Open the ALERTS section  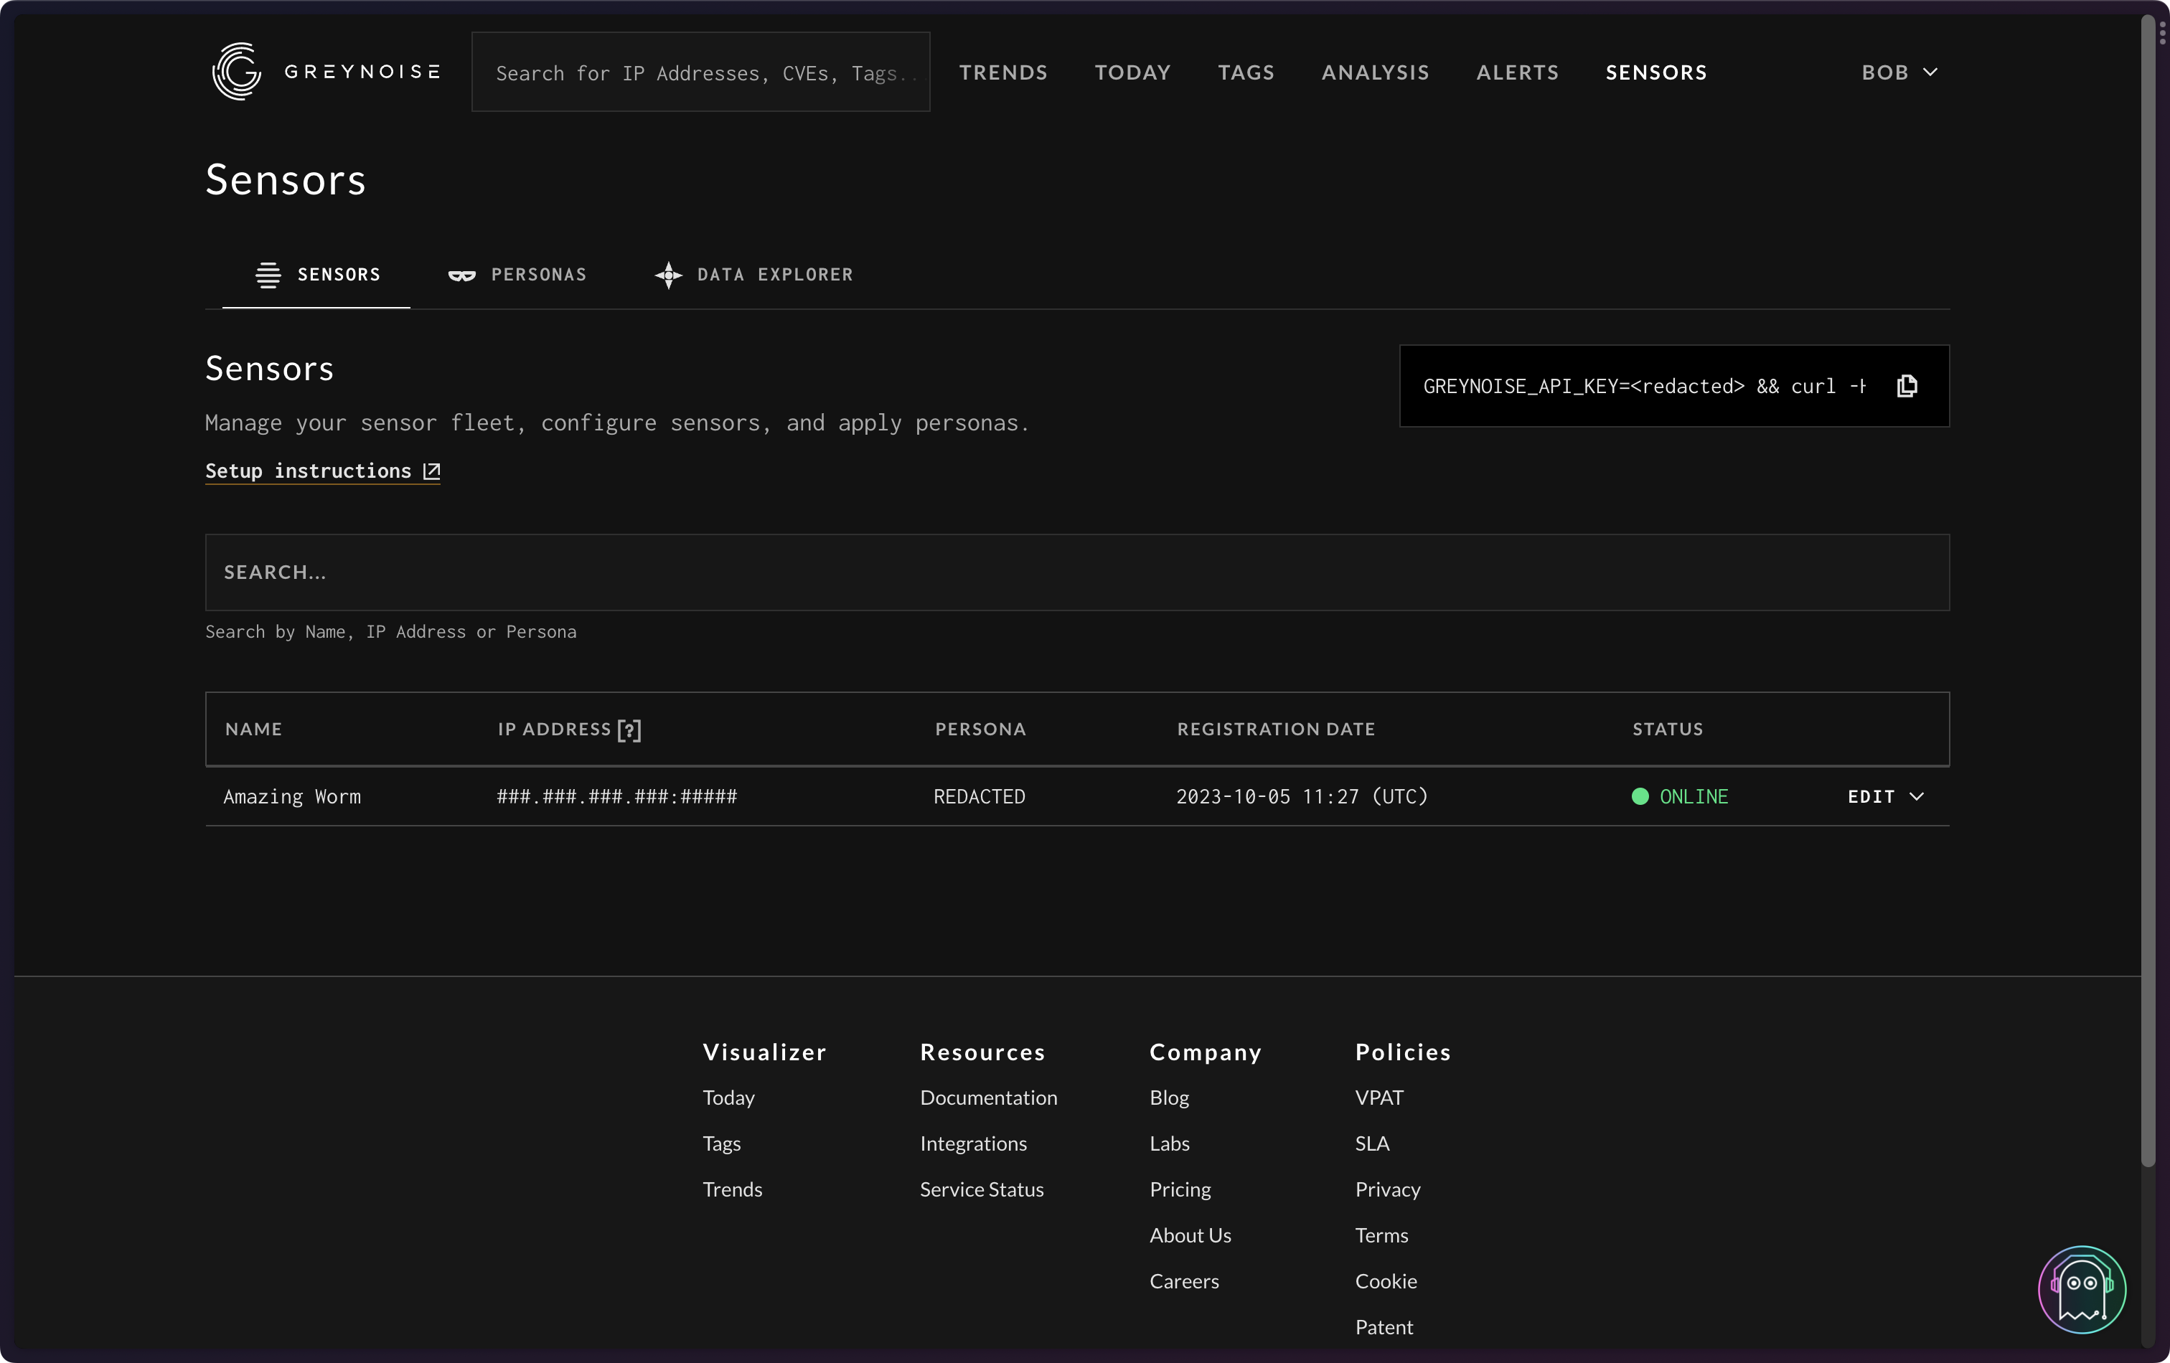point(1517,72)
